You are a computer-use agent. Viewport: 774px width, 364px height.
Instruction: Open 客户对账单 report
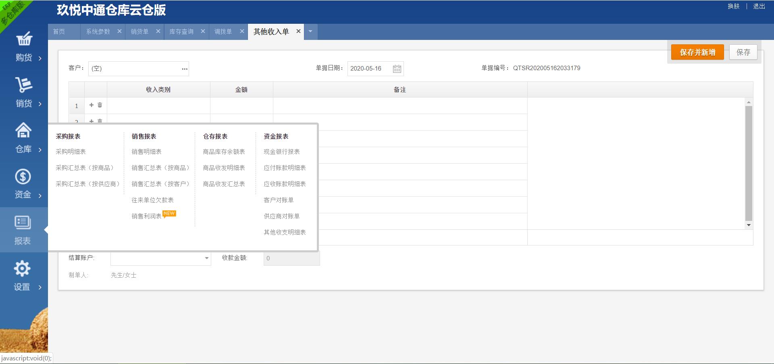[279, 200]
